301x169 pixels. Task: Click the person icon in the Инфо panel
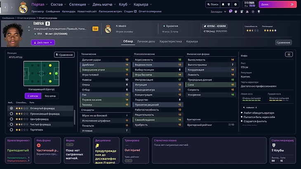click(x=290, y=54)
